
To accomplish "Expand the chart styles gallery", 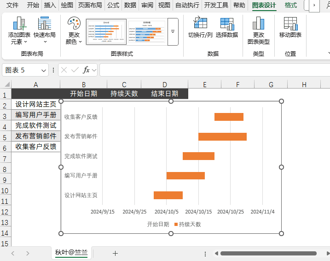I will click(173, 32).
